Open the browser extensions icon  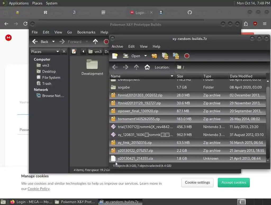click(246, 23)
